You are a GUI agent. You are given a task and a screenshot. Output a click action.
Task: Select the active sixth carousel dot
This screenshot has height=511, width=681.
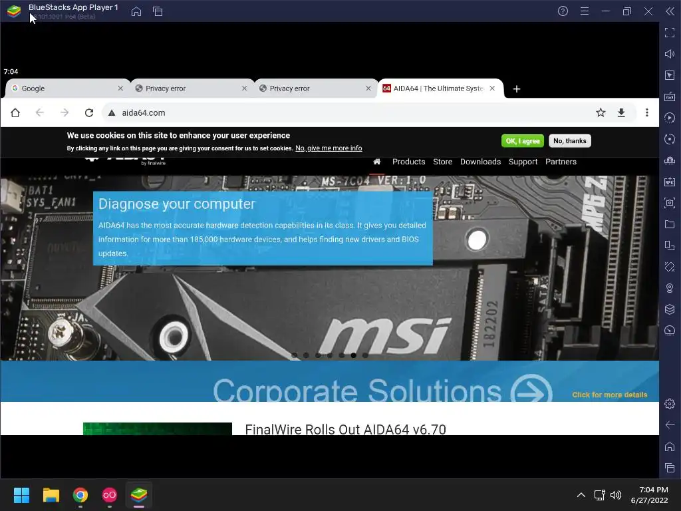354,355
